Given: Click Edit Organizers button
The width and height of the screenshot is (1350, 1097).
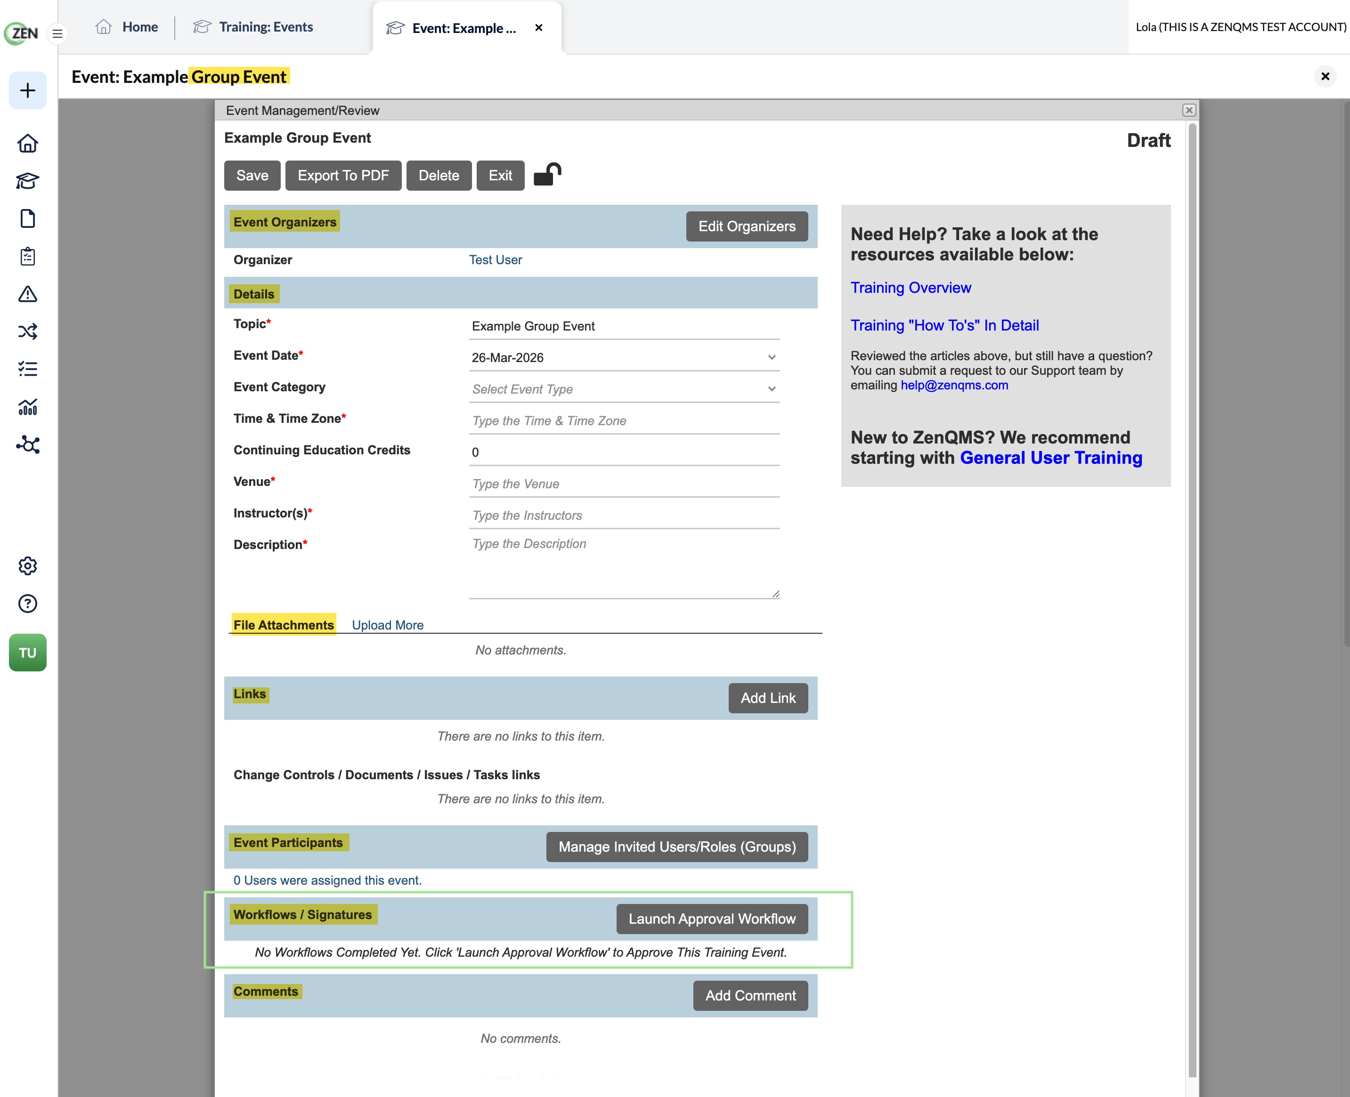Looking at the screenshot, I should 747,226.
